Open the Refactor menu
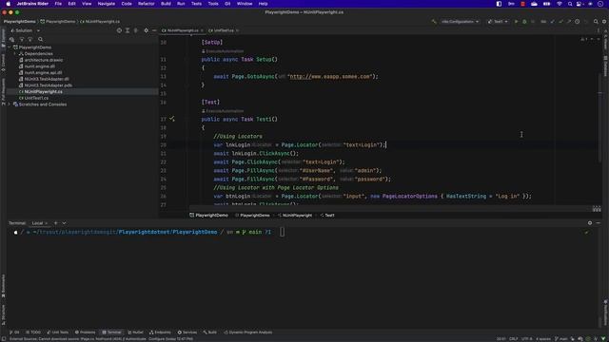This screenshot has width=609, height=342. (147, 4)
